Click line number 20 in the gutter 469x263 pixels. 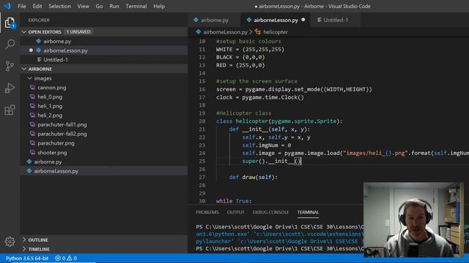202,121
